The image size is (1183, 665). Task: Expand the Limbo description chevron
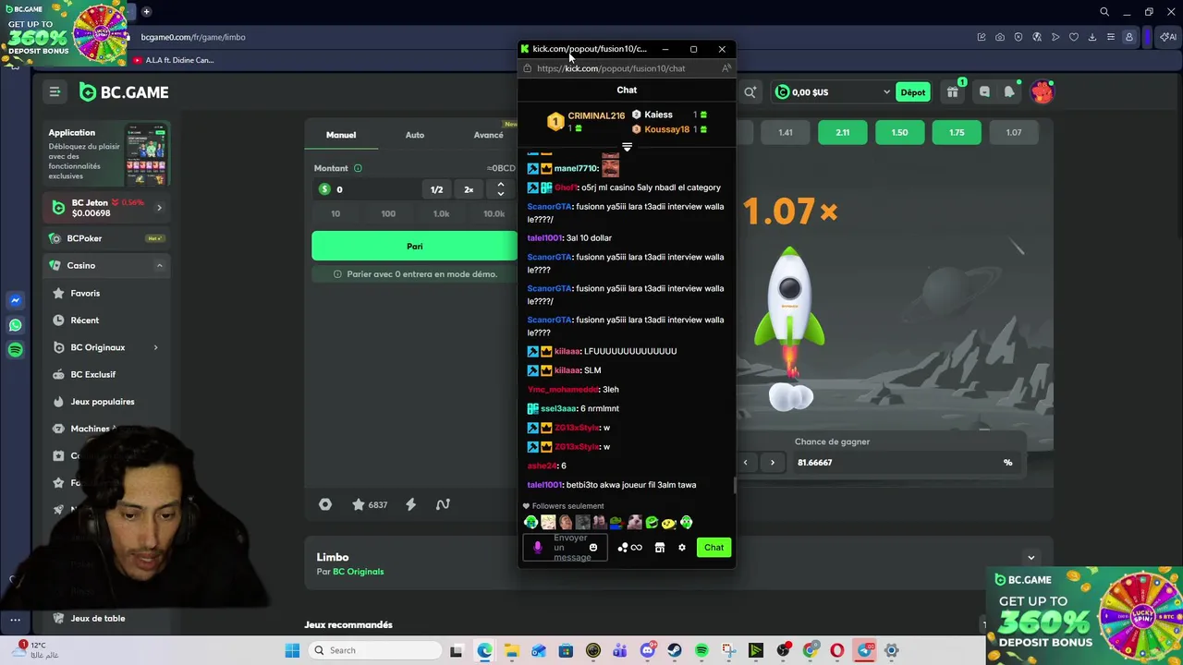point(1031,557)
